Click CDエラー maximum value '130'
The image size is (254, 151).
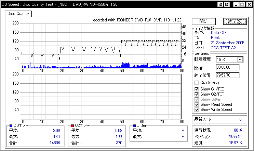56,137
